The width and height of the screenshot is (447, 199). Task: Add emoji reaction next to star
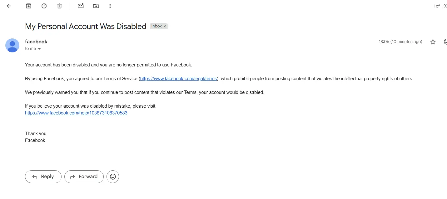pyautogui.click(x=445, y=42)
